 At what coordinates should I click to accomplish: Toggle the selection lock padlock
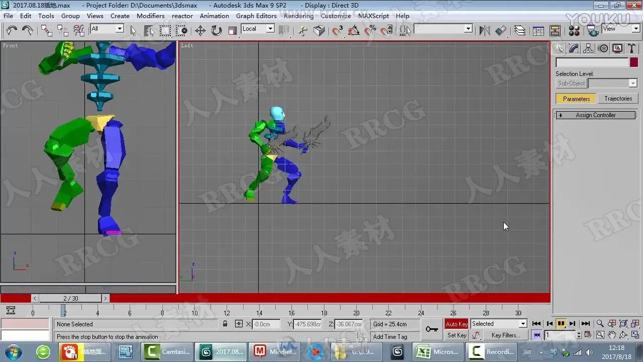(225, 324)
